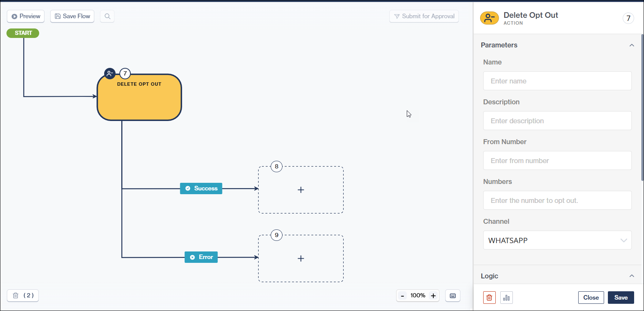Viewport: 644px width, 311px height.
Task: Click the search magnifier icon in toolbar
Action: click(107, 16)
